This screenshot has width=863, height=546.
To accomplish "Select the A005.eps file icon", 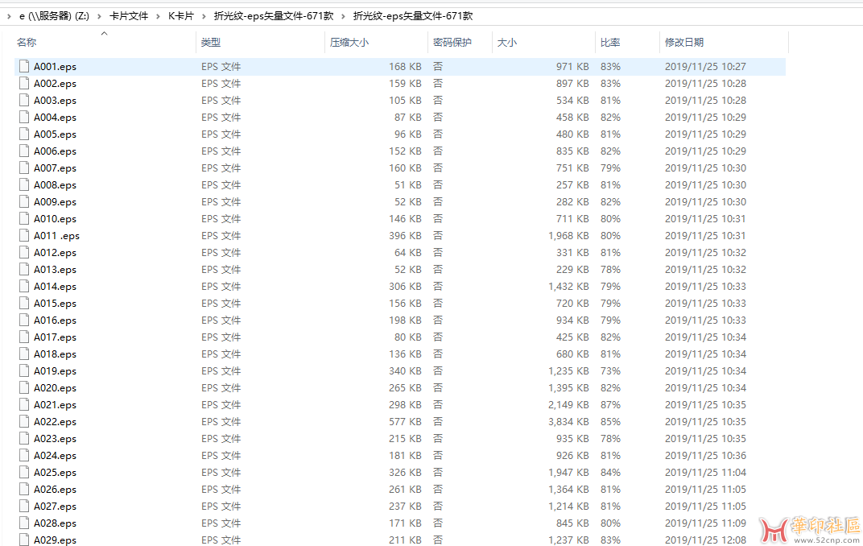I will pyautogui.click(x=23, y=134).
